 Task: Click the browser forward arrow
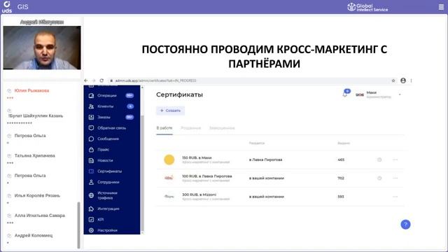pos(93,80)
